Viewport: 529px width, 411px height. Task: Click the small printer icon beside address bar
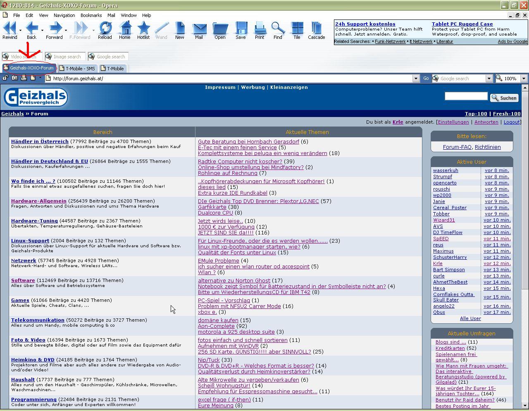(24, 78)
